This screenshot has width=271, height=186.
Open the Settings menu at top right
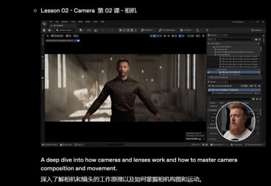point(257,30)
